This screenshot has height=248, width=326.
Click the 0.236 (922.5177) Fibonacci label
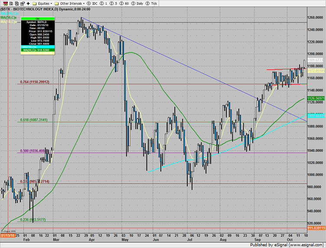[x=33, y=219]
